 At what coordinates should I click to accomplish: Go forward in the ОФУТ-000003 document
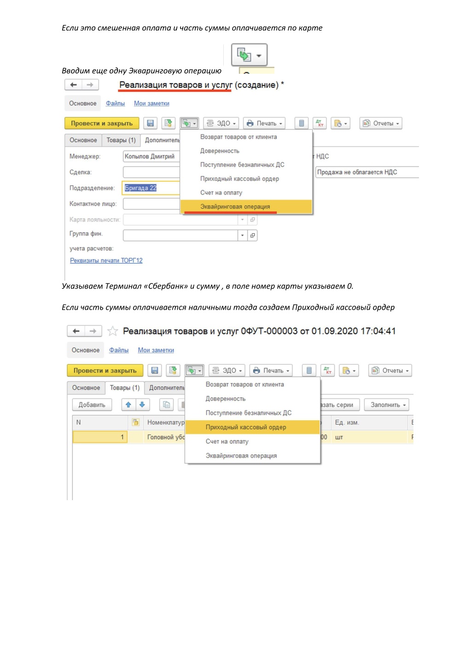click(93, 331)
